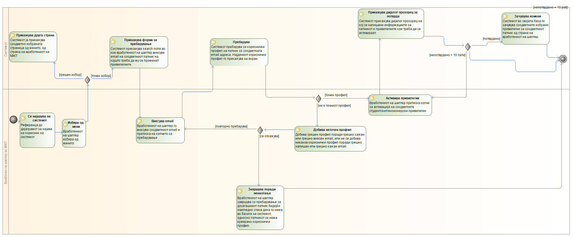This screenshot has height=237, width=573.
Task: Click yellow icon in Зачувува измени activity
Action: (x=505, y=16)
